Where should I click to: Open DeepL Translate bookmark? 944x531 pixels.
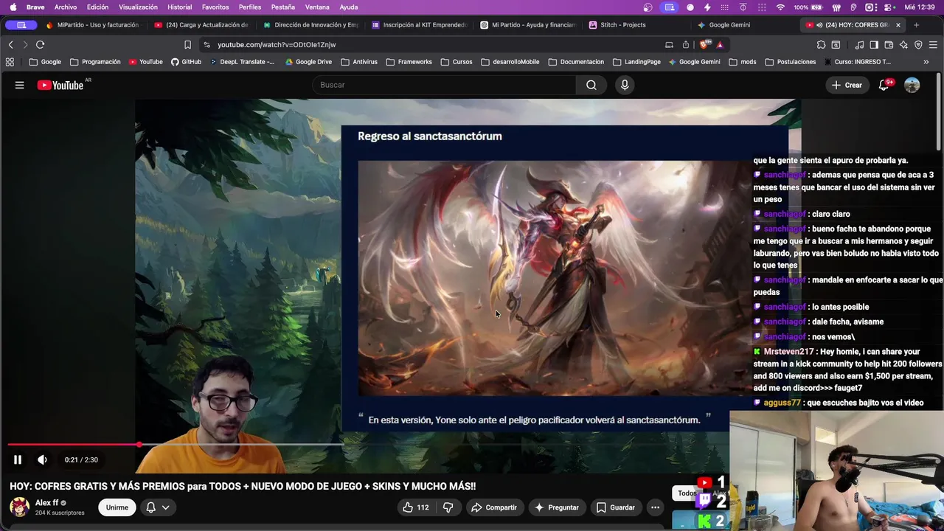pos(241,62)
